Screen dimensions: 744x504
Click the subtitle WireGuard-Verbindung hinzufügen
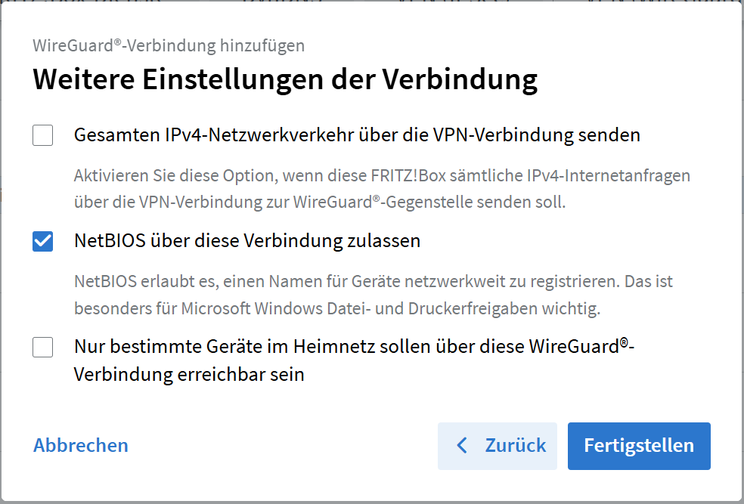pos(169,45)
